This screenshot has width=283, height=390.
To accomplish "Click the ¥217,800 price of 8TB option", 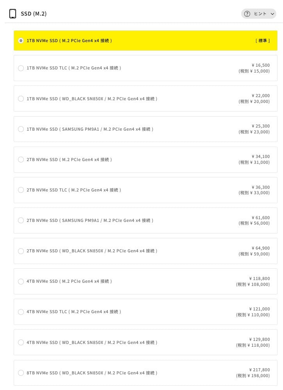I will [259, 370].
